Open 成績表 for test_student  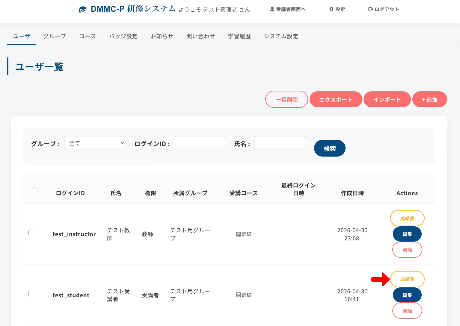407,279
